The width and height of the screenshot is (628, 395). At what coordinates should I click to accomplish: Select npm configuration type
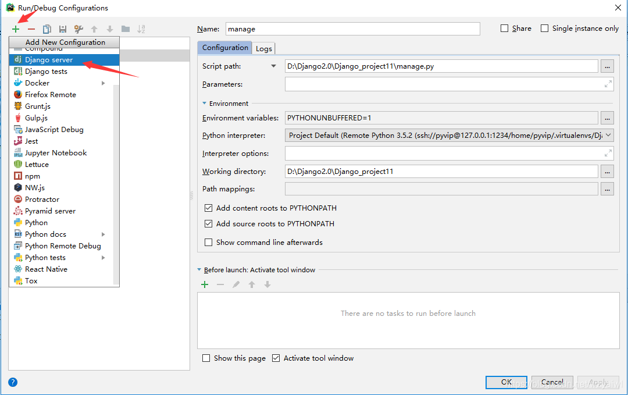point(61,176)
